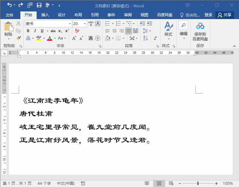Shrink font size with smaller A
The image size is (239, 187).
click(x=81, y=38)
